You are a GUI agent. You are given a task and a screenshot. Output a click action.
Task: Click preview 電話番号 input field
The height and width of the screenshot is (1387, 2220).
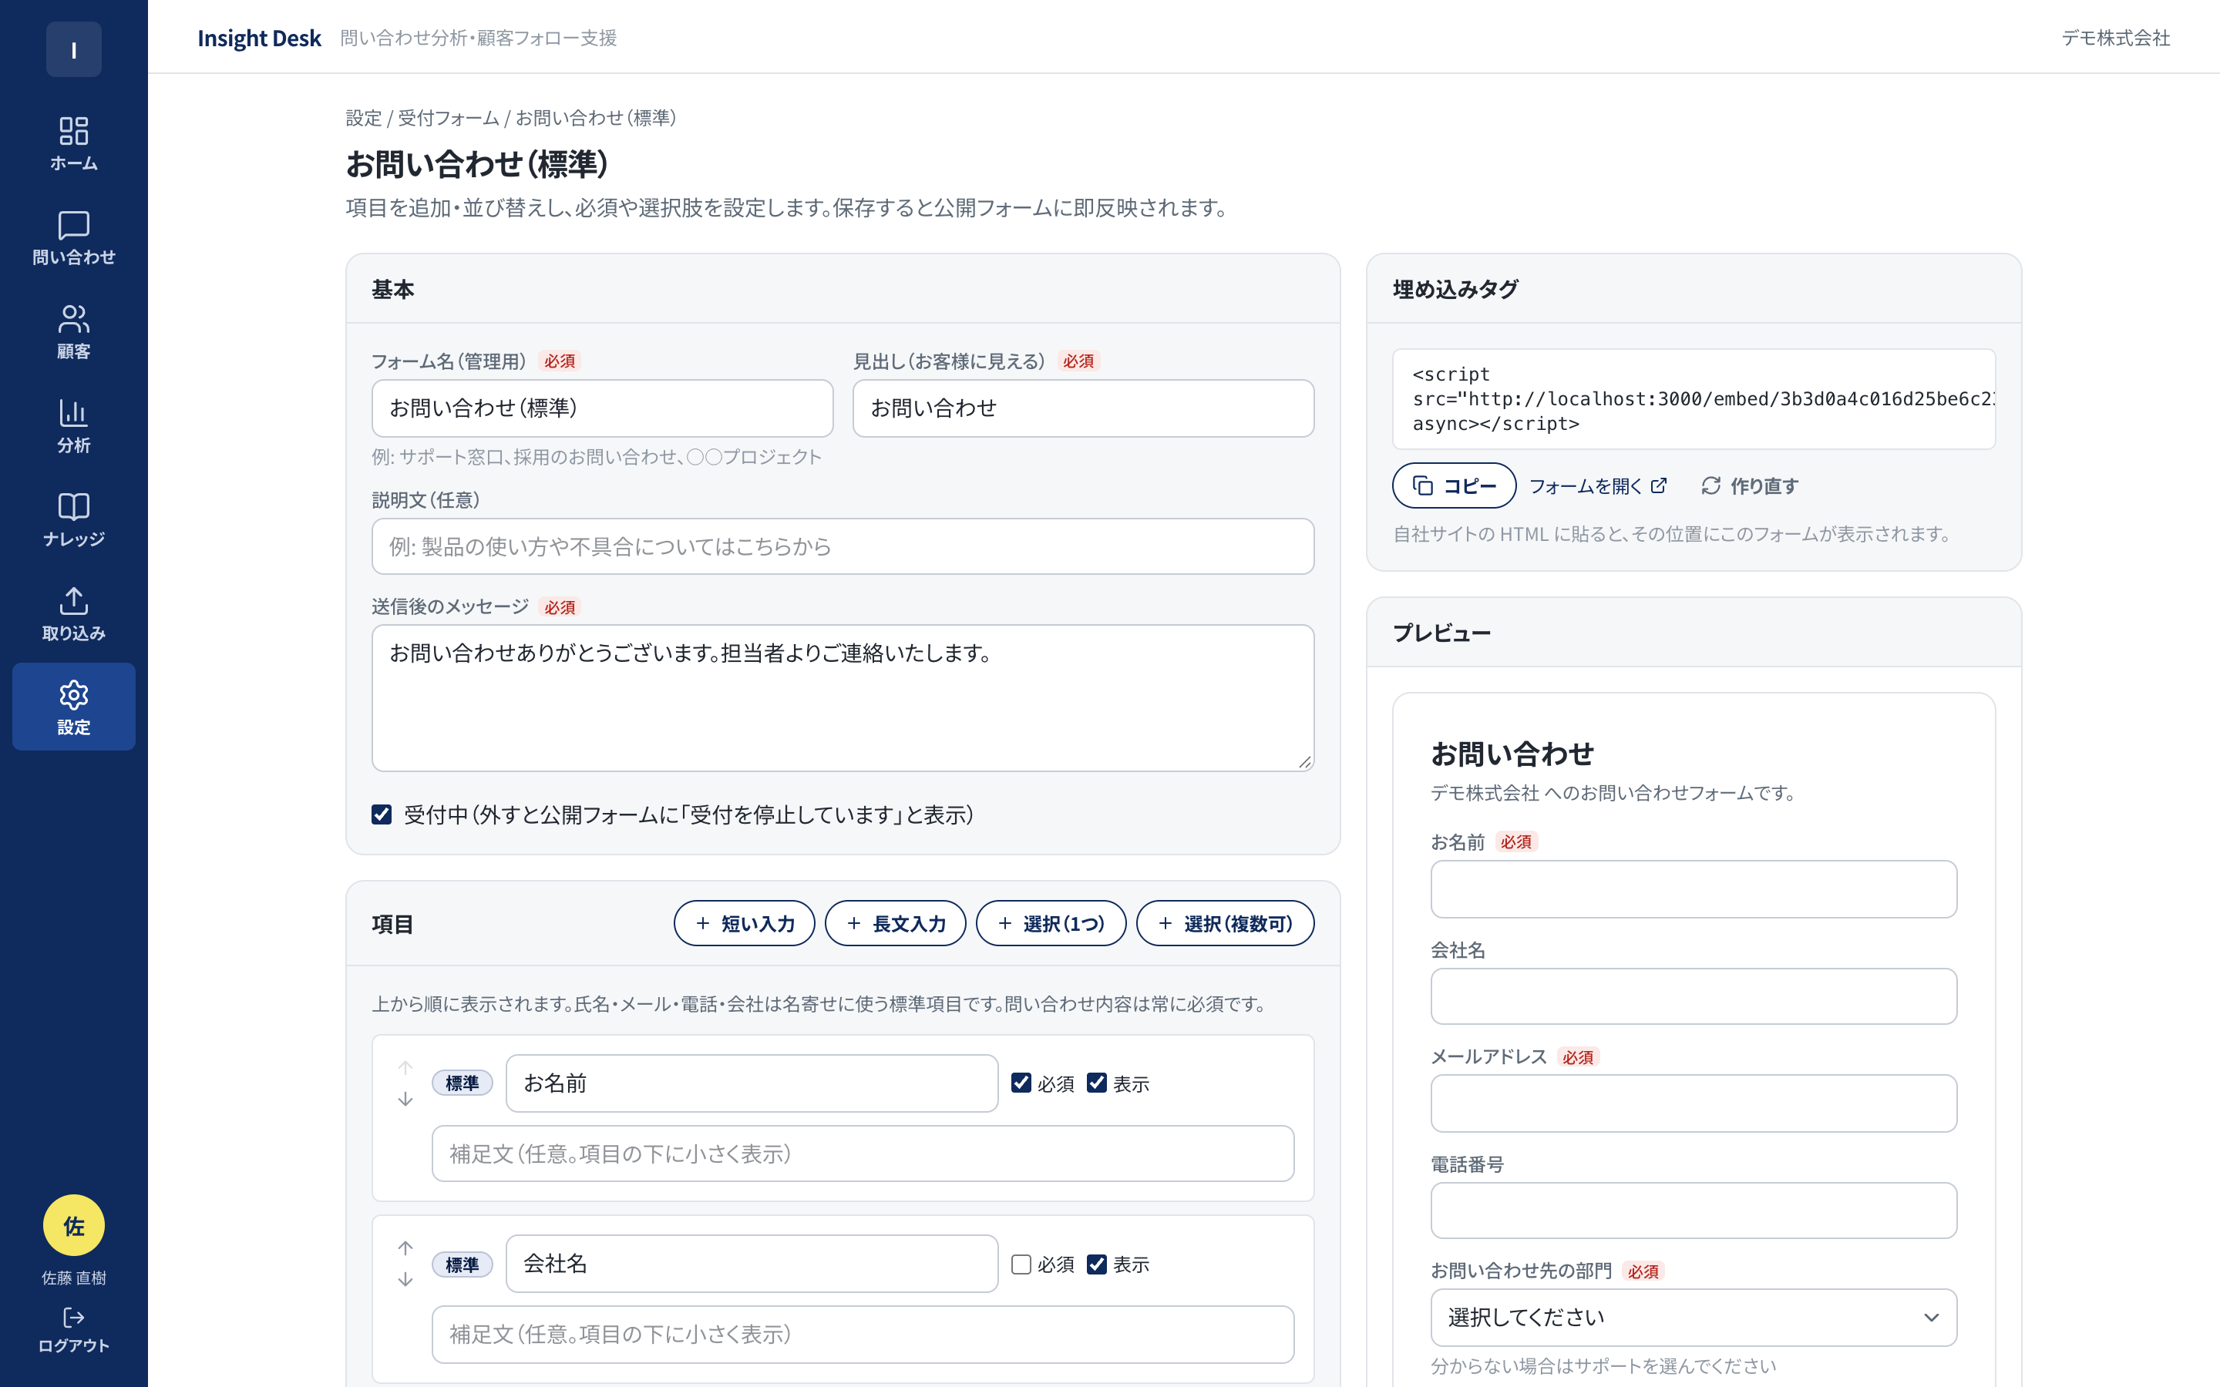tap(1694, 1211)
